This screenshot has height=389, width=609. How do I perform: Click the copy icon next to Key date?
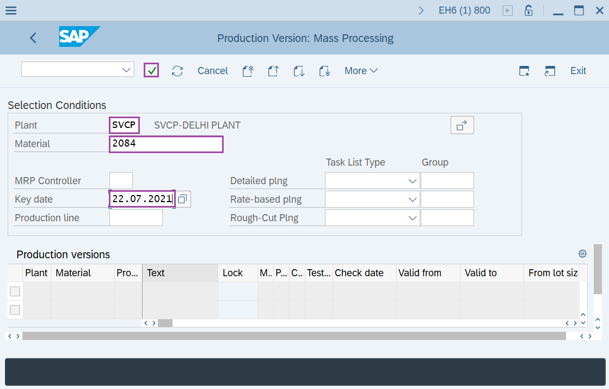pyautogui.click(x=182, y=199)
